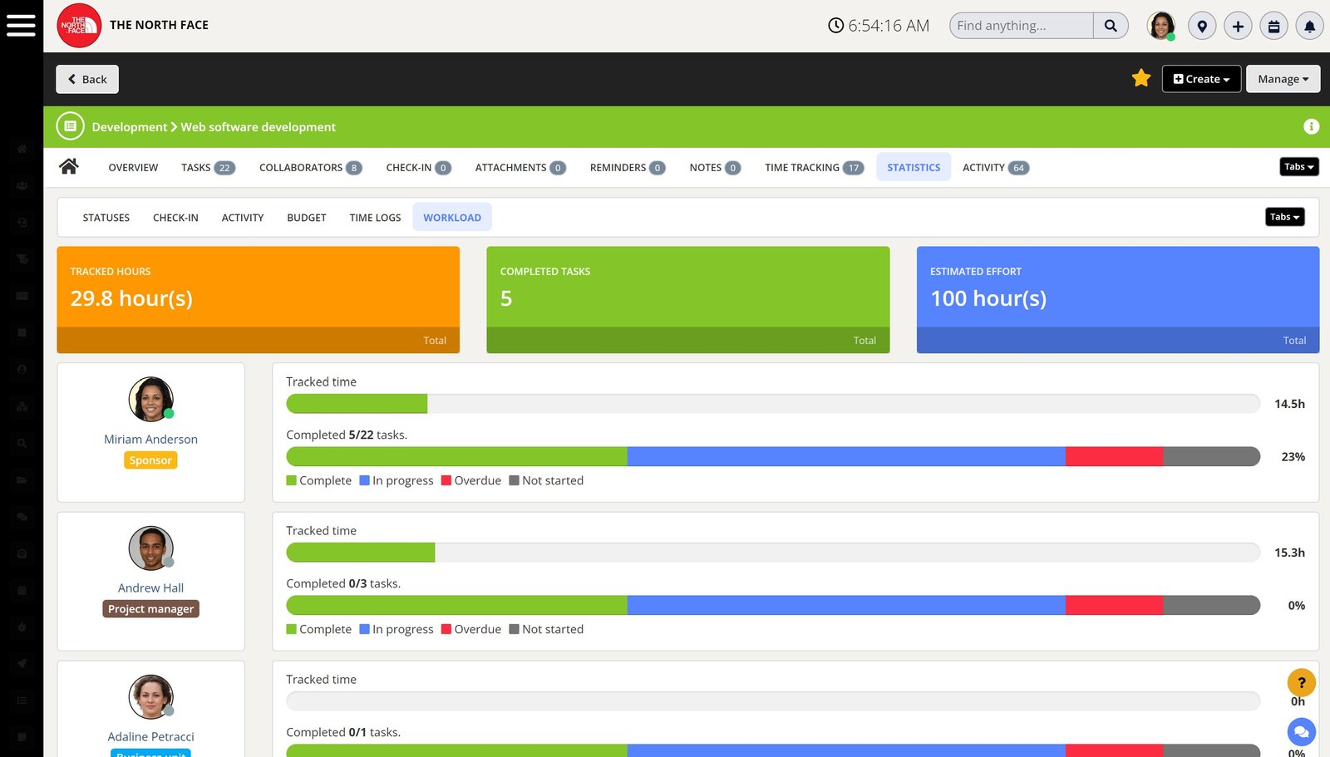Open the calendar icon in header

1273,26
